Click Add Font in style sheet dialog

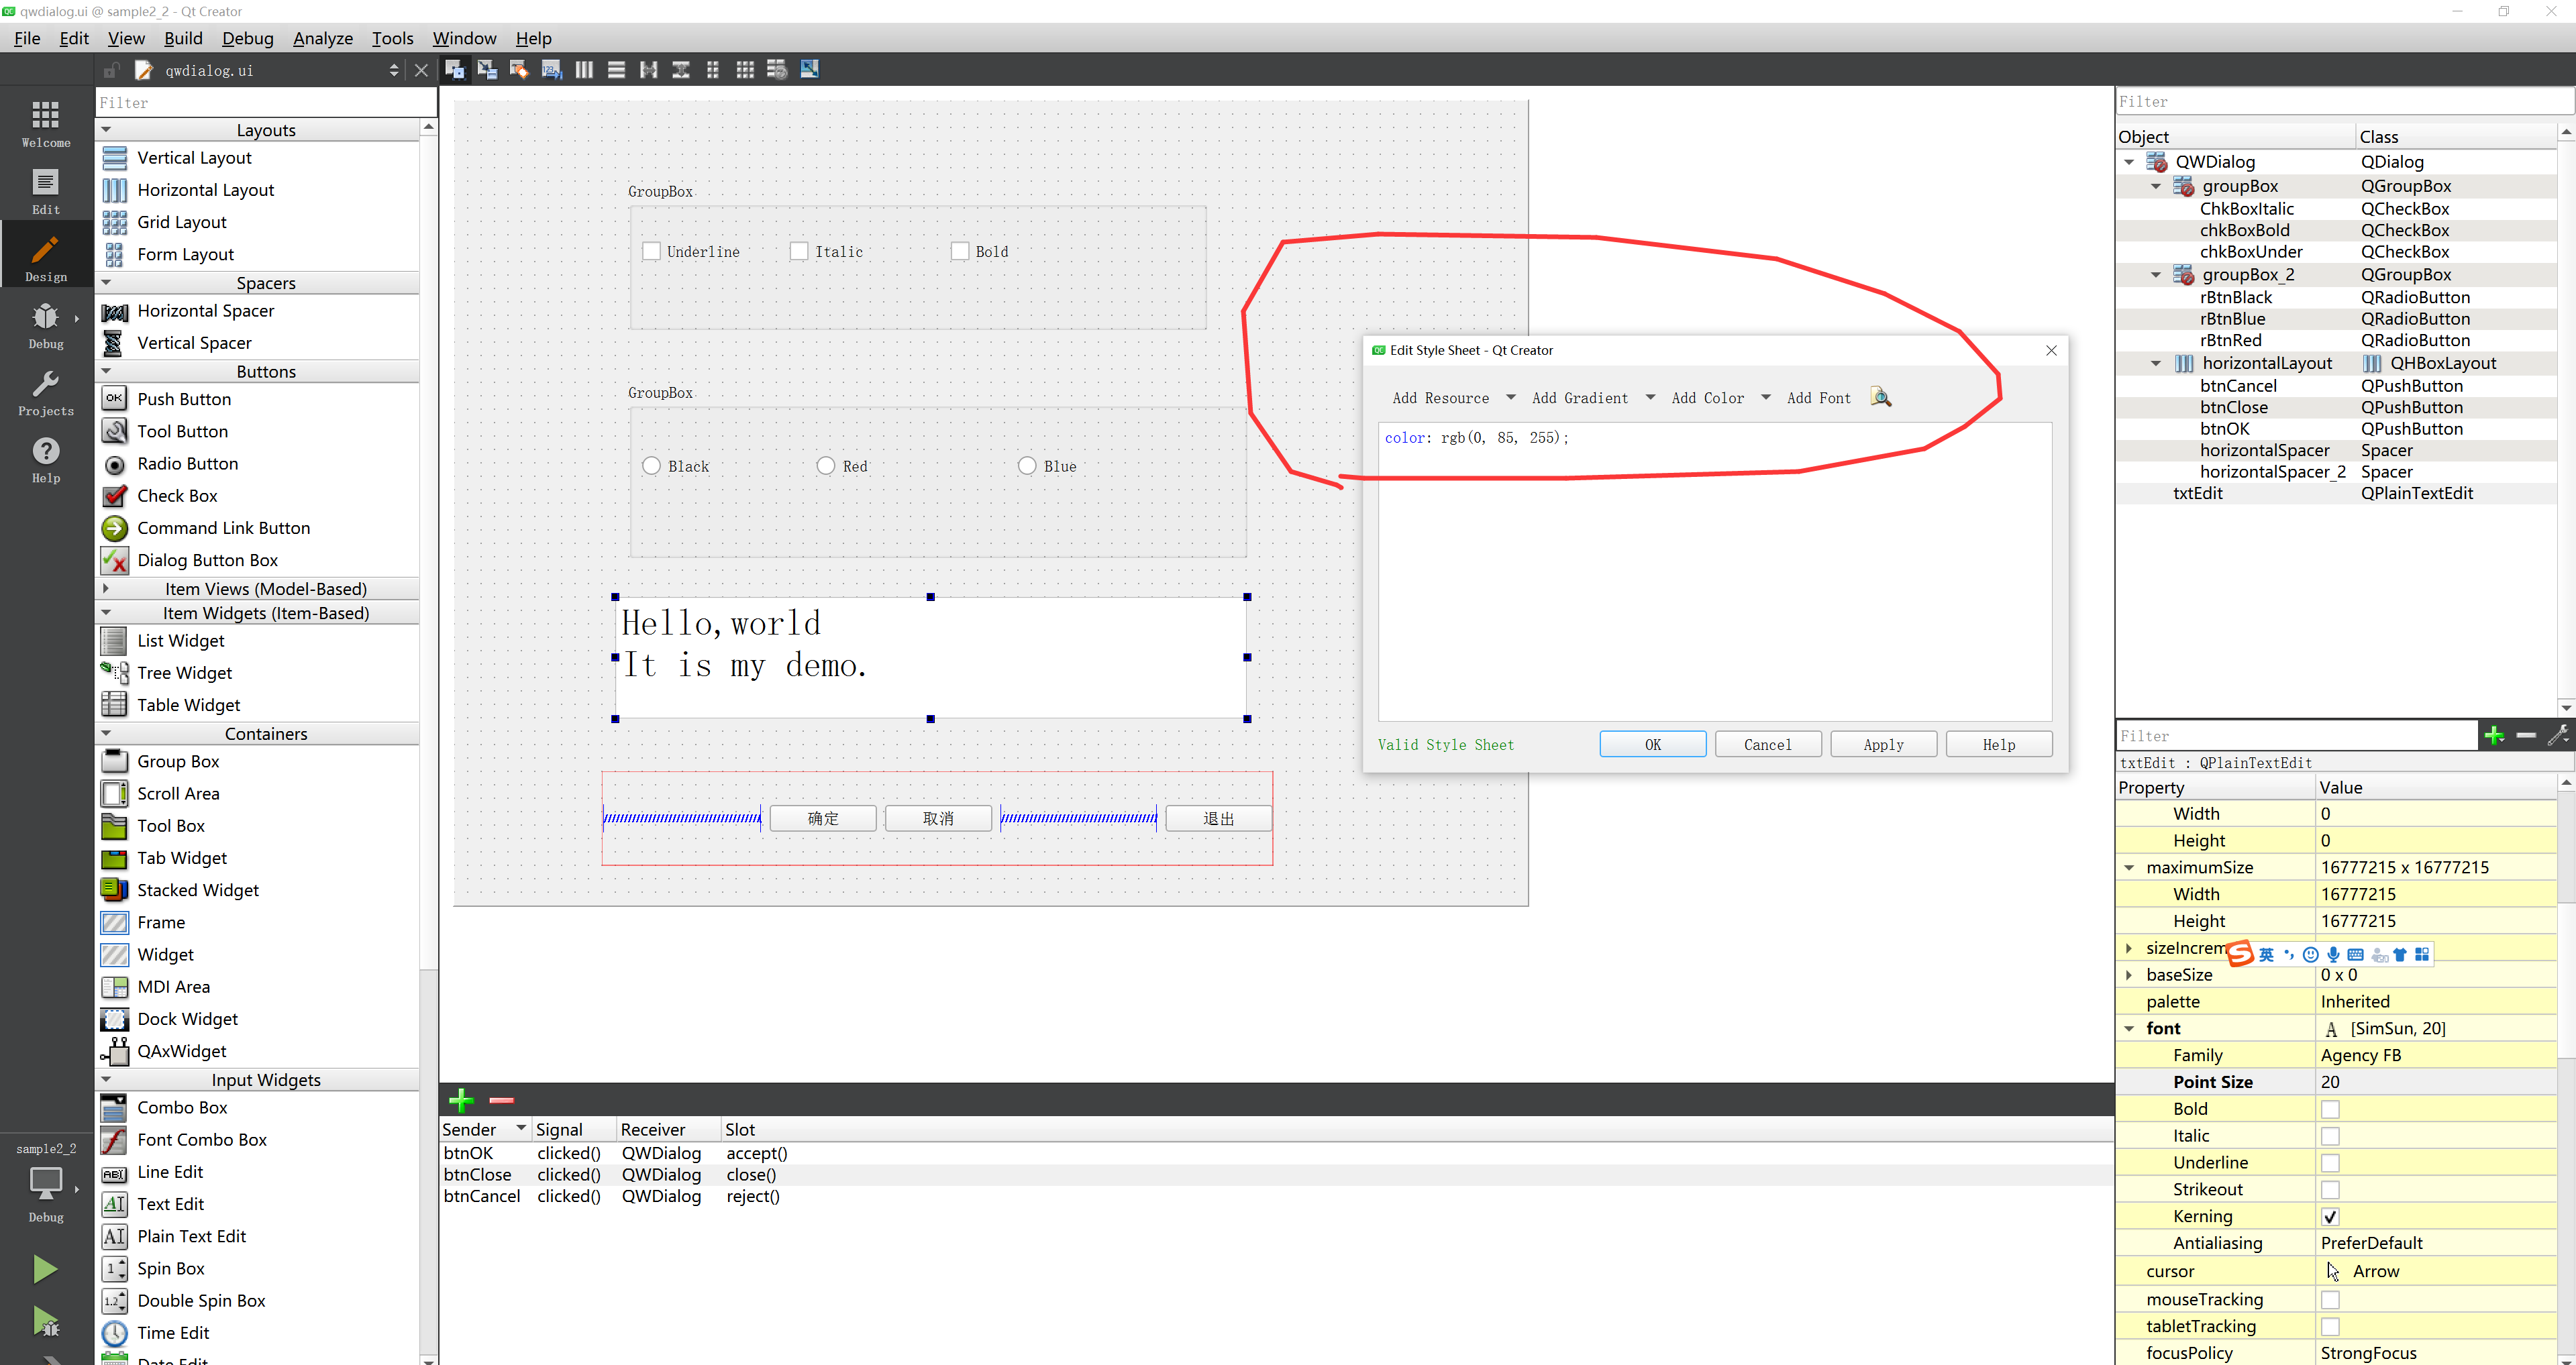(x=1818, y=398)
